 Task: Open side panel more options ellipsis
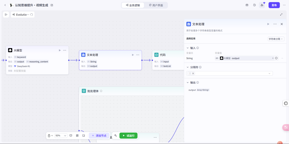coord(275,24)
